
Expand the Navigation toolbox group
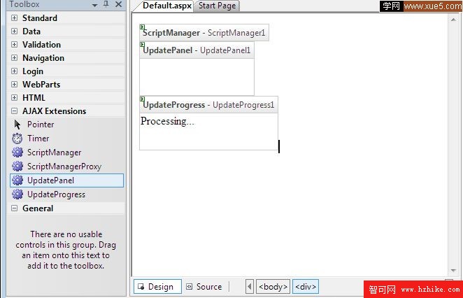click(x=14, y=57)
